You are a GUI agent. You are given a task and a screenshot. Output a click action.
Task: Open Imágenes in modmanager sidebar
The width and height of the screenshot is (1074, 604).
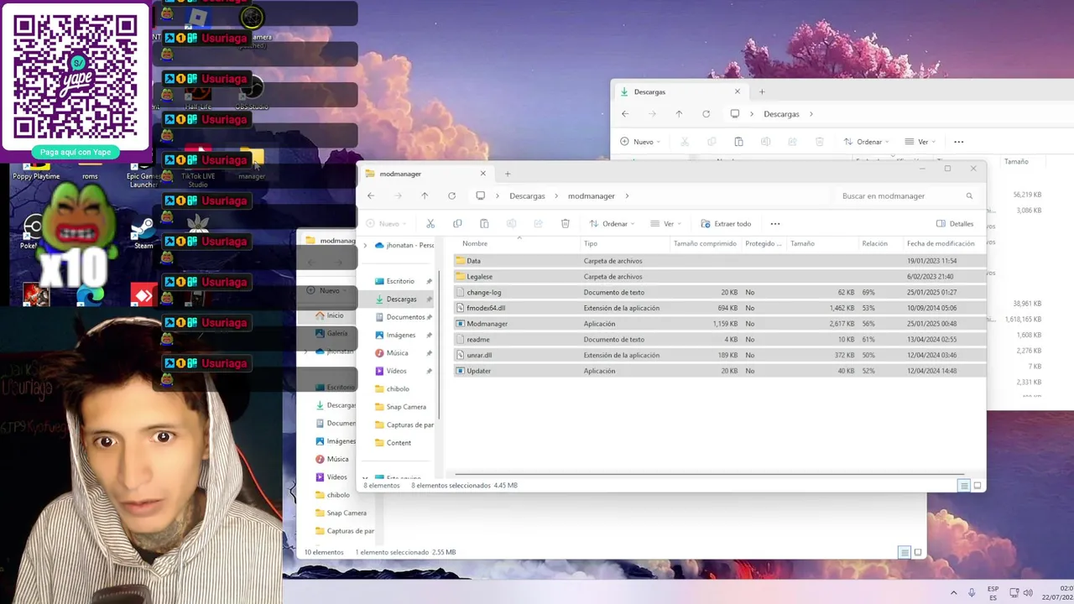point(400,335)
